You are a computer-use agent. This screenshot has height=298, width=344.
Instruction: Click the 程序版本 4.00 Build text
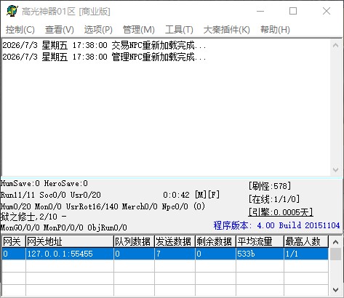pos(276,225)
